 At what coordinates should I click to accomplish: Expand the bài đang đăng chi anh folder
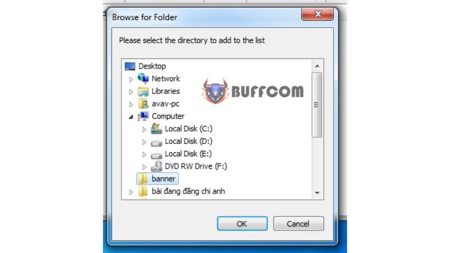131,192
